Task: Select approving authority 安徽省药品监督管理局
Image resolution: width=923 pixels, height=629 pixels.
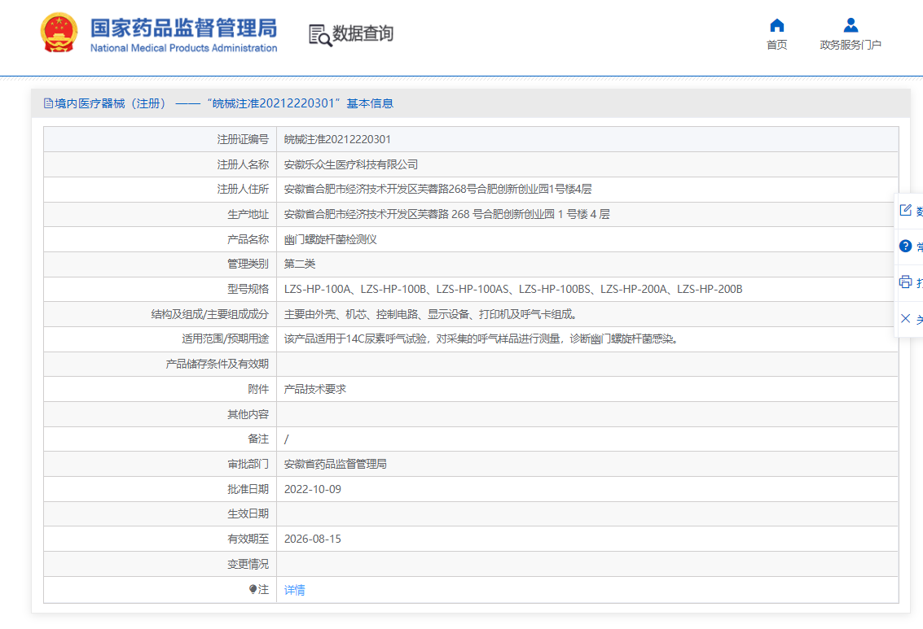Action: pyautogui.click(x=336, y=465)
